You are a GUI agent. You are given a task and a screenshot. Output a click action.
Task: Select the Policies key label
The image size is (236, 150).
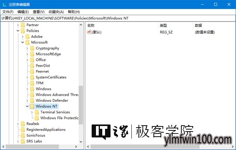click(33, 31)
